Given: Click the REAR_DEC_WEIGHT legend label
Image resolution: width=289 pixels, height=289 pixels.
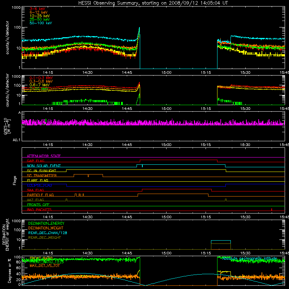Looking at the screenshot, I should pyautogui.click(x=44, y=238).
